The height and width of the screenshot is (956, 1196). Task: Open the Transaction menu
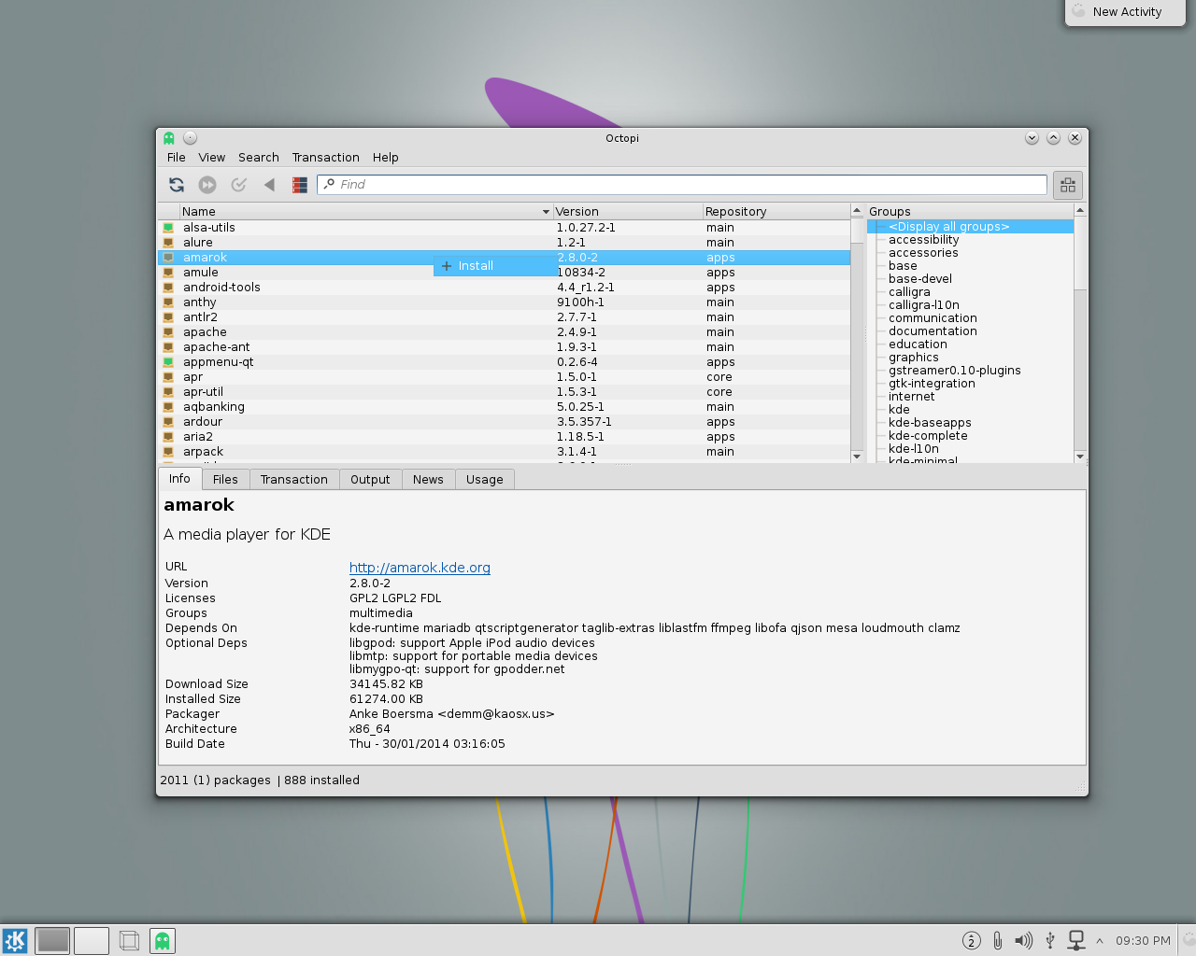coord(325,158)
